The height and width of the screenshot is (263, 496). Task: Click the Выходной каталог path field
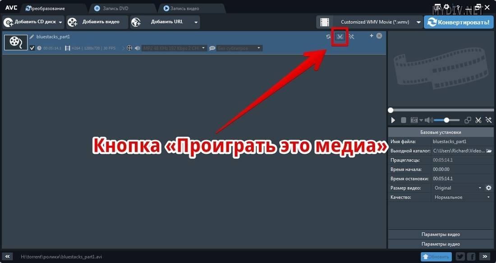click(459, 151)
